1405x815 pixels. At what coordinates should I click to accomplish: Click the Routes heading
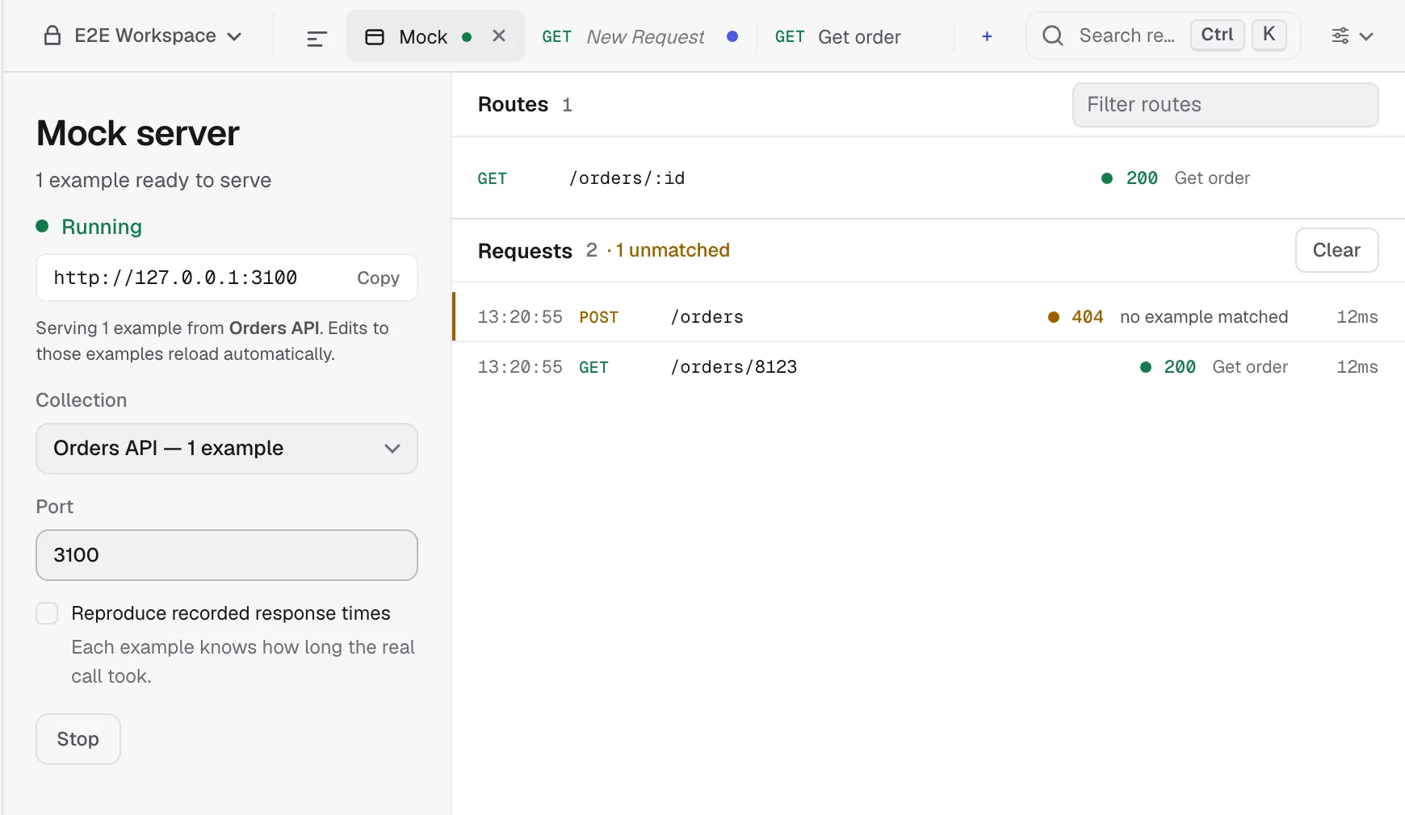click(513, 105)
